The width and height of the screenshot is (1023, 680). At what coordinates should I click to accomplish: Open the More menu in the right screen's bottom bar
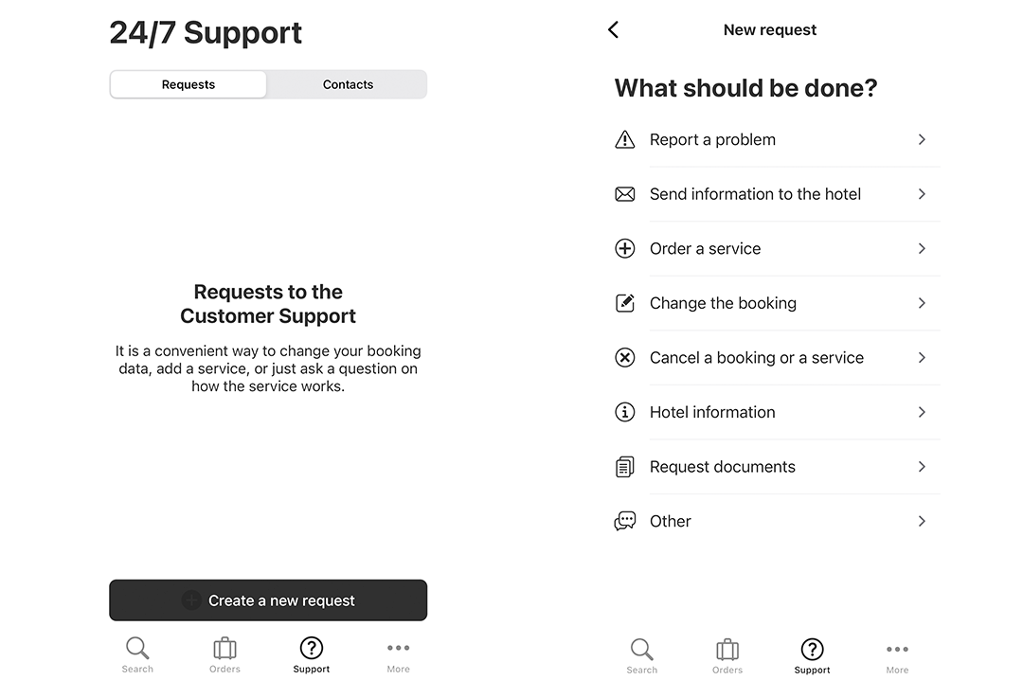[x=897, y=656]
